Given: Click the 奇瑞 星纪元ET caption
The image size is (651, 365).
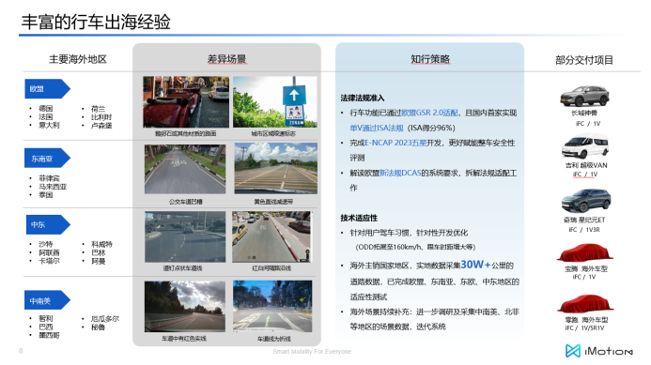Looking at the screenshot, I should click(584, 220).
